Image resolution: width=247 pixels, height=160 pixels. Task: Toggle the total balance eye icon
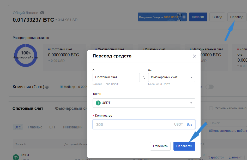[42, 13]
